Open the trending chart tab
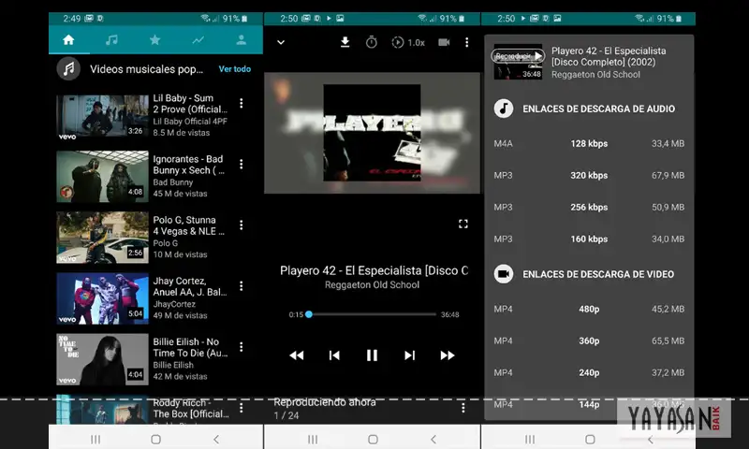Screen dimensions: 749x449 coord(198,39)
